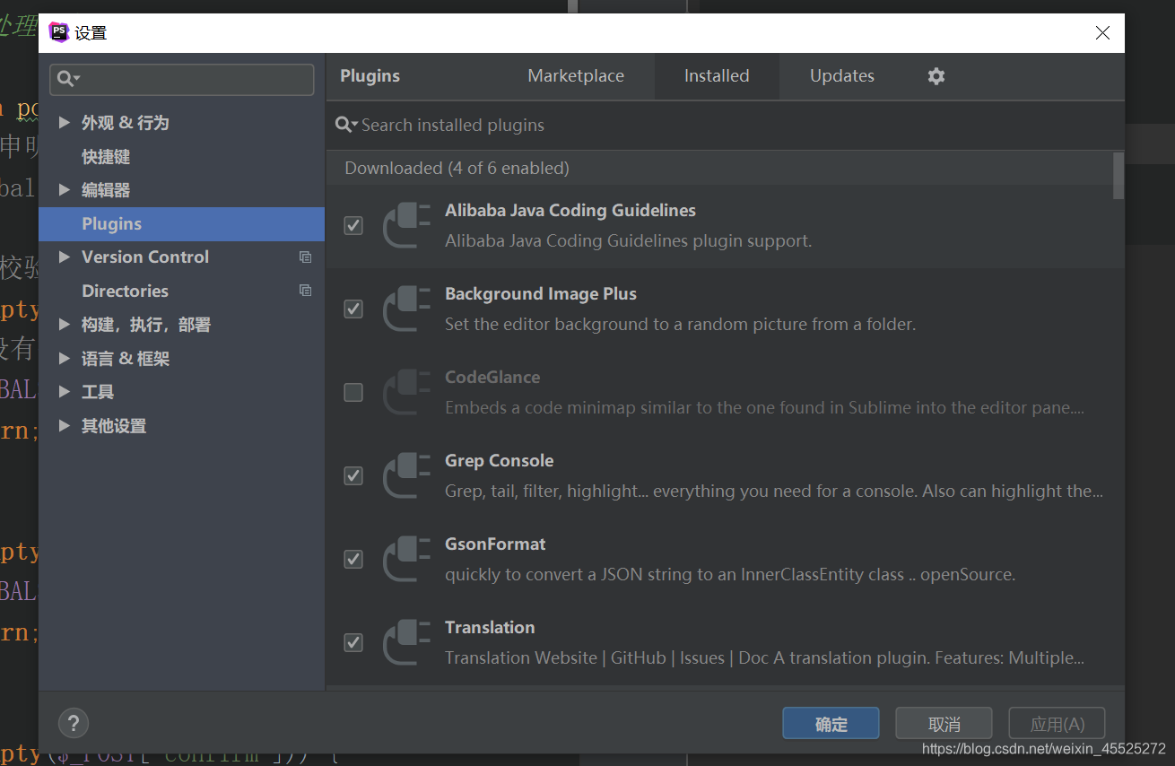Click the Translation plugin icon
The image size is (1175, 766).
pyautogui.click(x=406, y=642)
